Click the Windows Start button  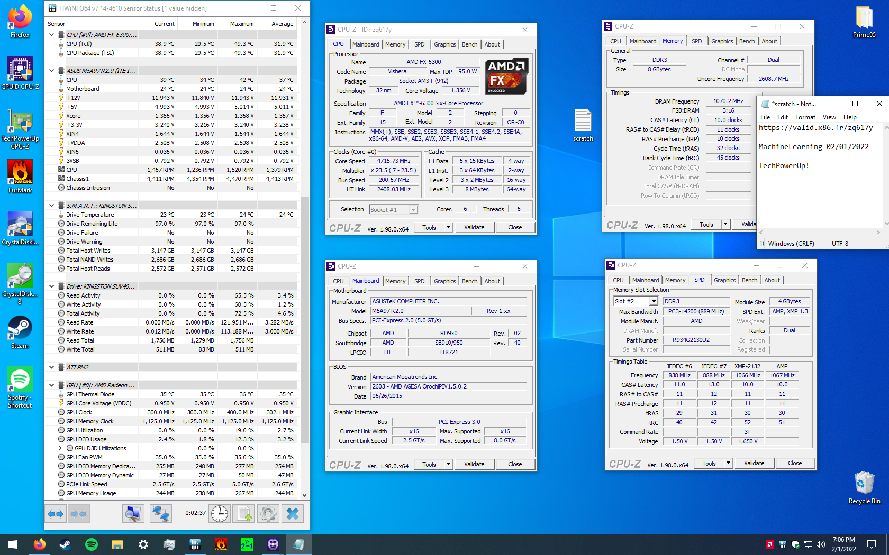[x=13, y=544]
